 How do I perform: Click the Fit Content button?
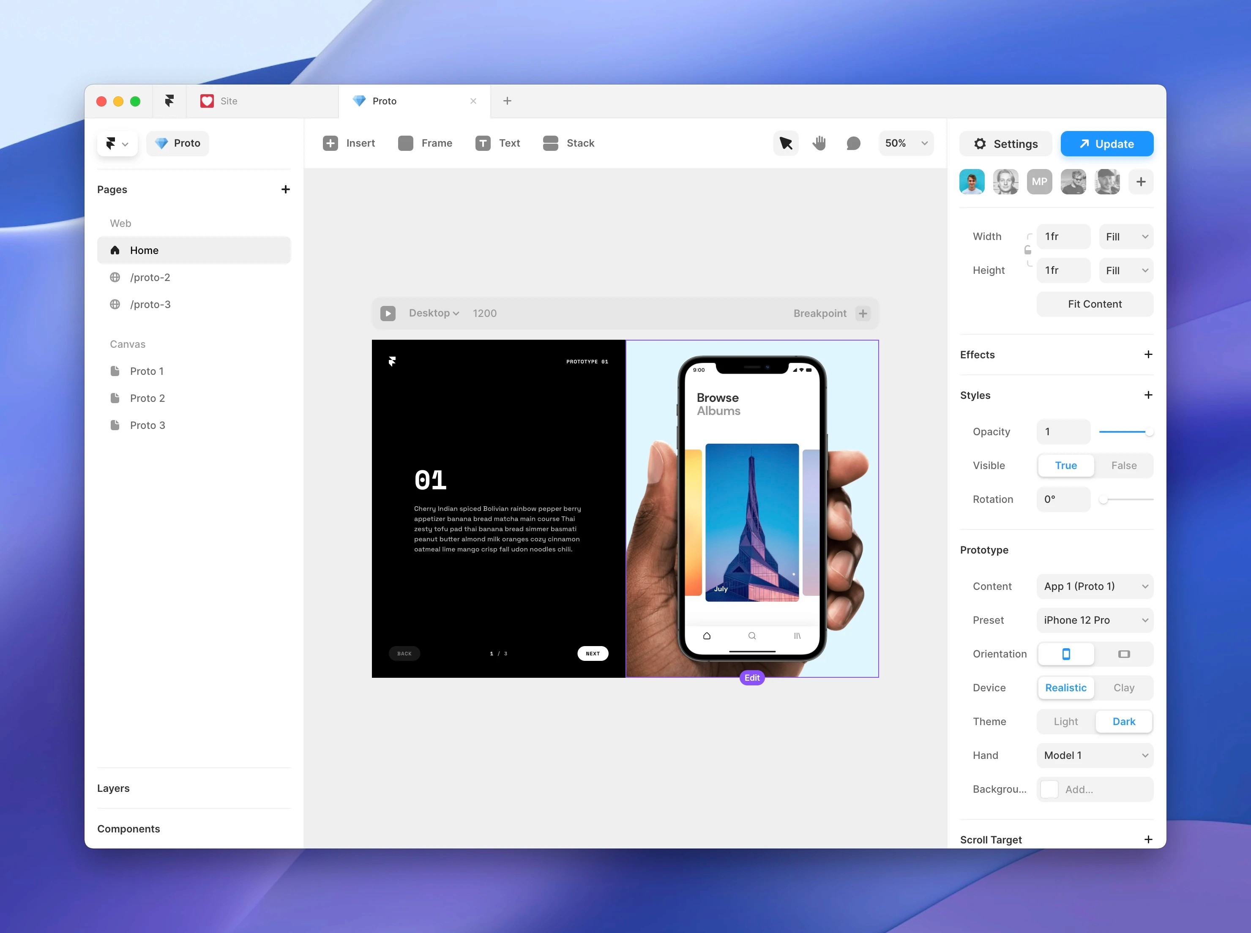click(1094, 304)
